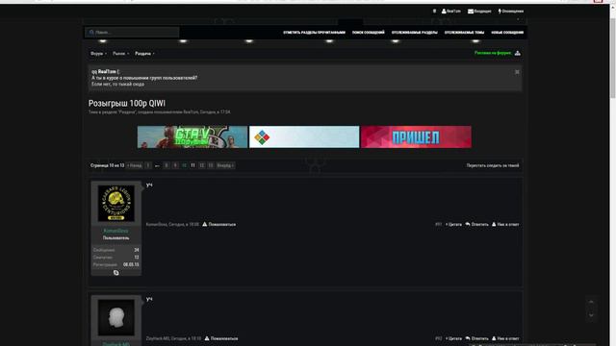
Task: Expand the Раздача dropdown menu
Action: tap(144, 54)
